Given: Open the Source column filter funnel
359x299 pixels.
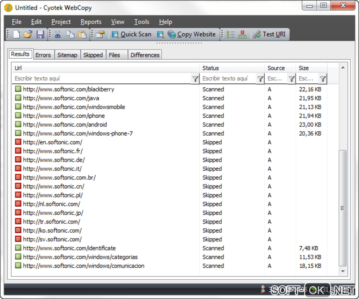Looking at the screenshot, I should pos(291,79).
